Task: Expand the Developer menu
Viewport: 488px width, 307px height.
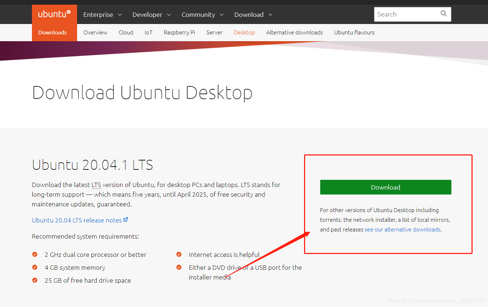Action: [152, 15]
